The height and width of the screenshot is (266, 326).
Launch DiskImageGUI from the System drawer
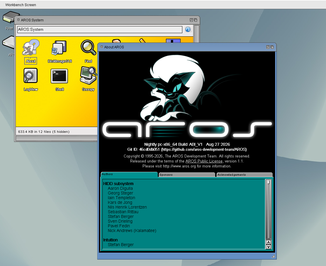click(60, 51)
